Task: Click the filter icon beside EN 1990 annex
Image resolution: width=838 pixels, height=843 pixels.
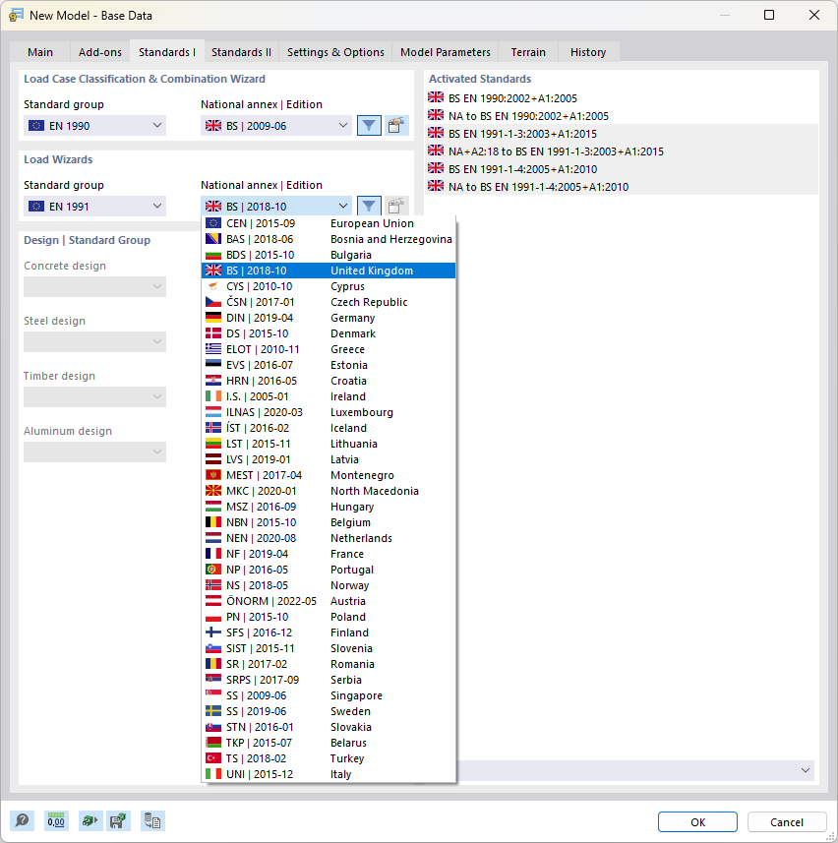Action: (x=369, y=126)
